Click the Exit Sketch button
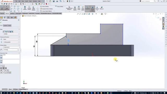The width and height of the screenshot is (167, 94). pyautogui.click(x=2, y=8)
